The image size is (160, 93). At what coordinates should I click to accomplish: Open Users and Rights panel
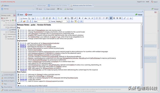pos(9,78)
